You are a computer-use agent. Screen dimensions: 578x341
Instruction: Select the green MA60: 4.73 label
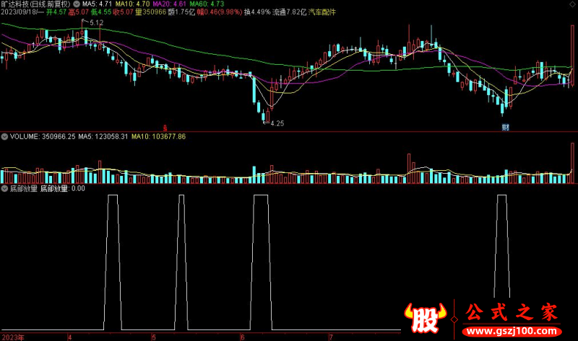click(x=207, y=4)
